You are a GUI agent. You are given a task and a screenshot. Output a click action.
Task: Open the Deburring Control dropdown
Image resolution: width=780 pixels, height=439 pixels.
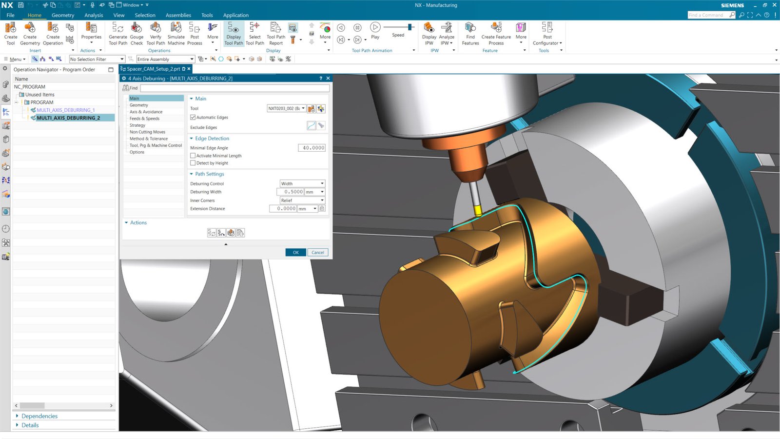click(x=322, y=183)
